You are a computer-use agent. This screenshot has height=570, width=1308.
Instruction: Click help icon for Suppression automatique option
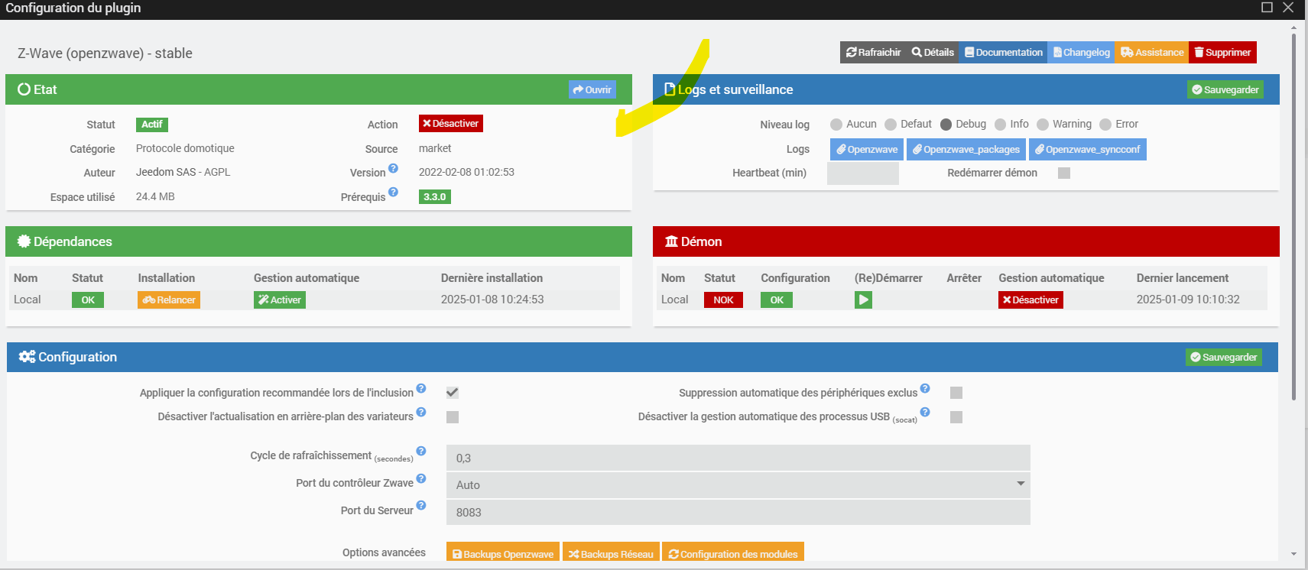(925, 388)
